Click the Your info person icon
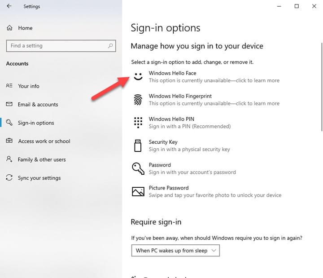 (9, 86)
